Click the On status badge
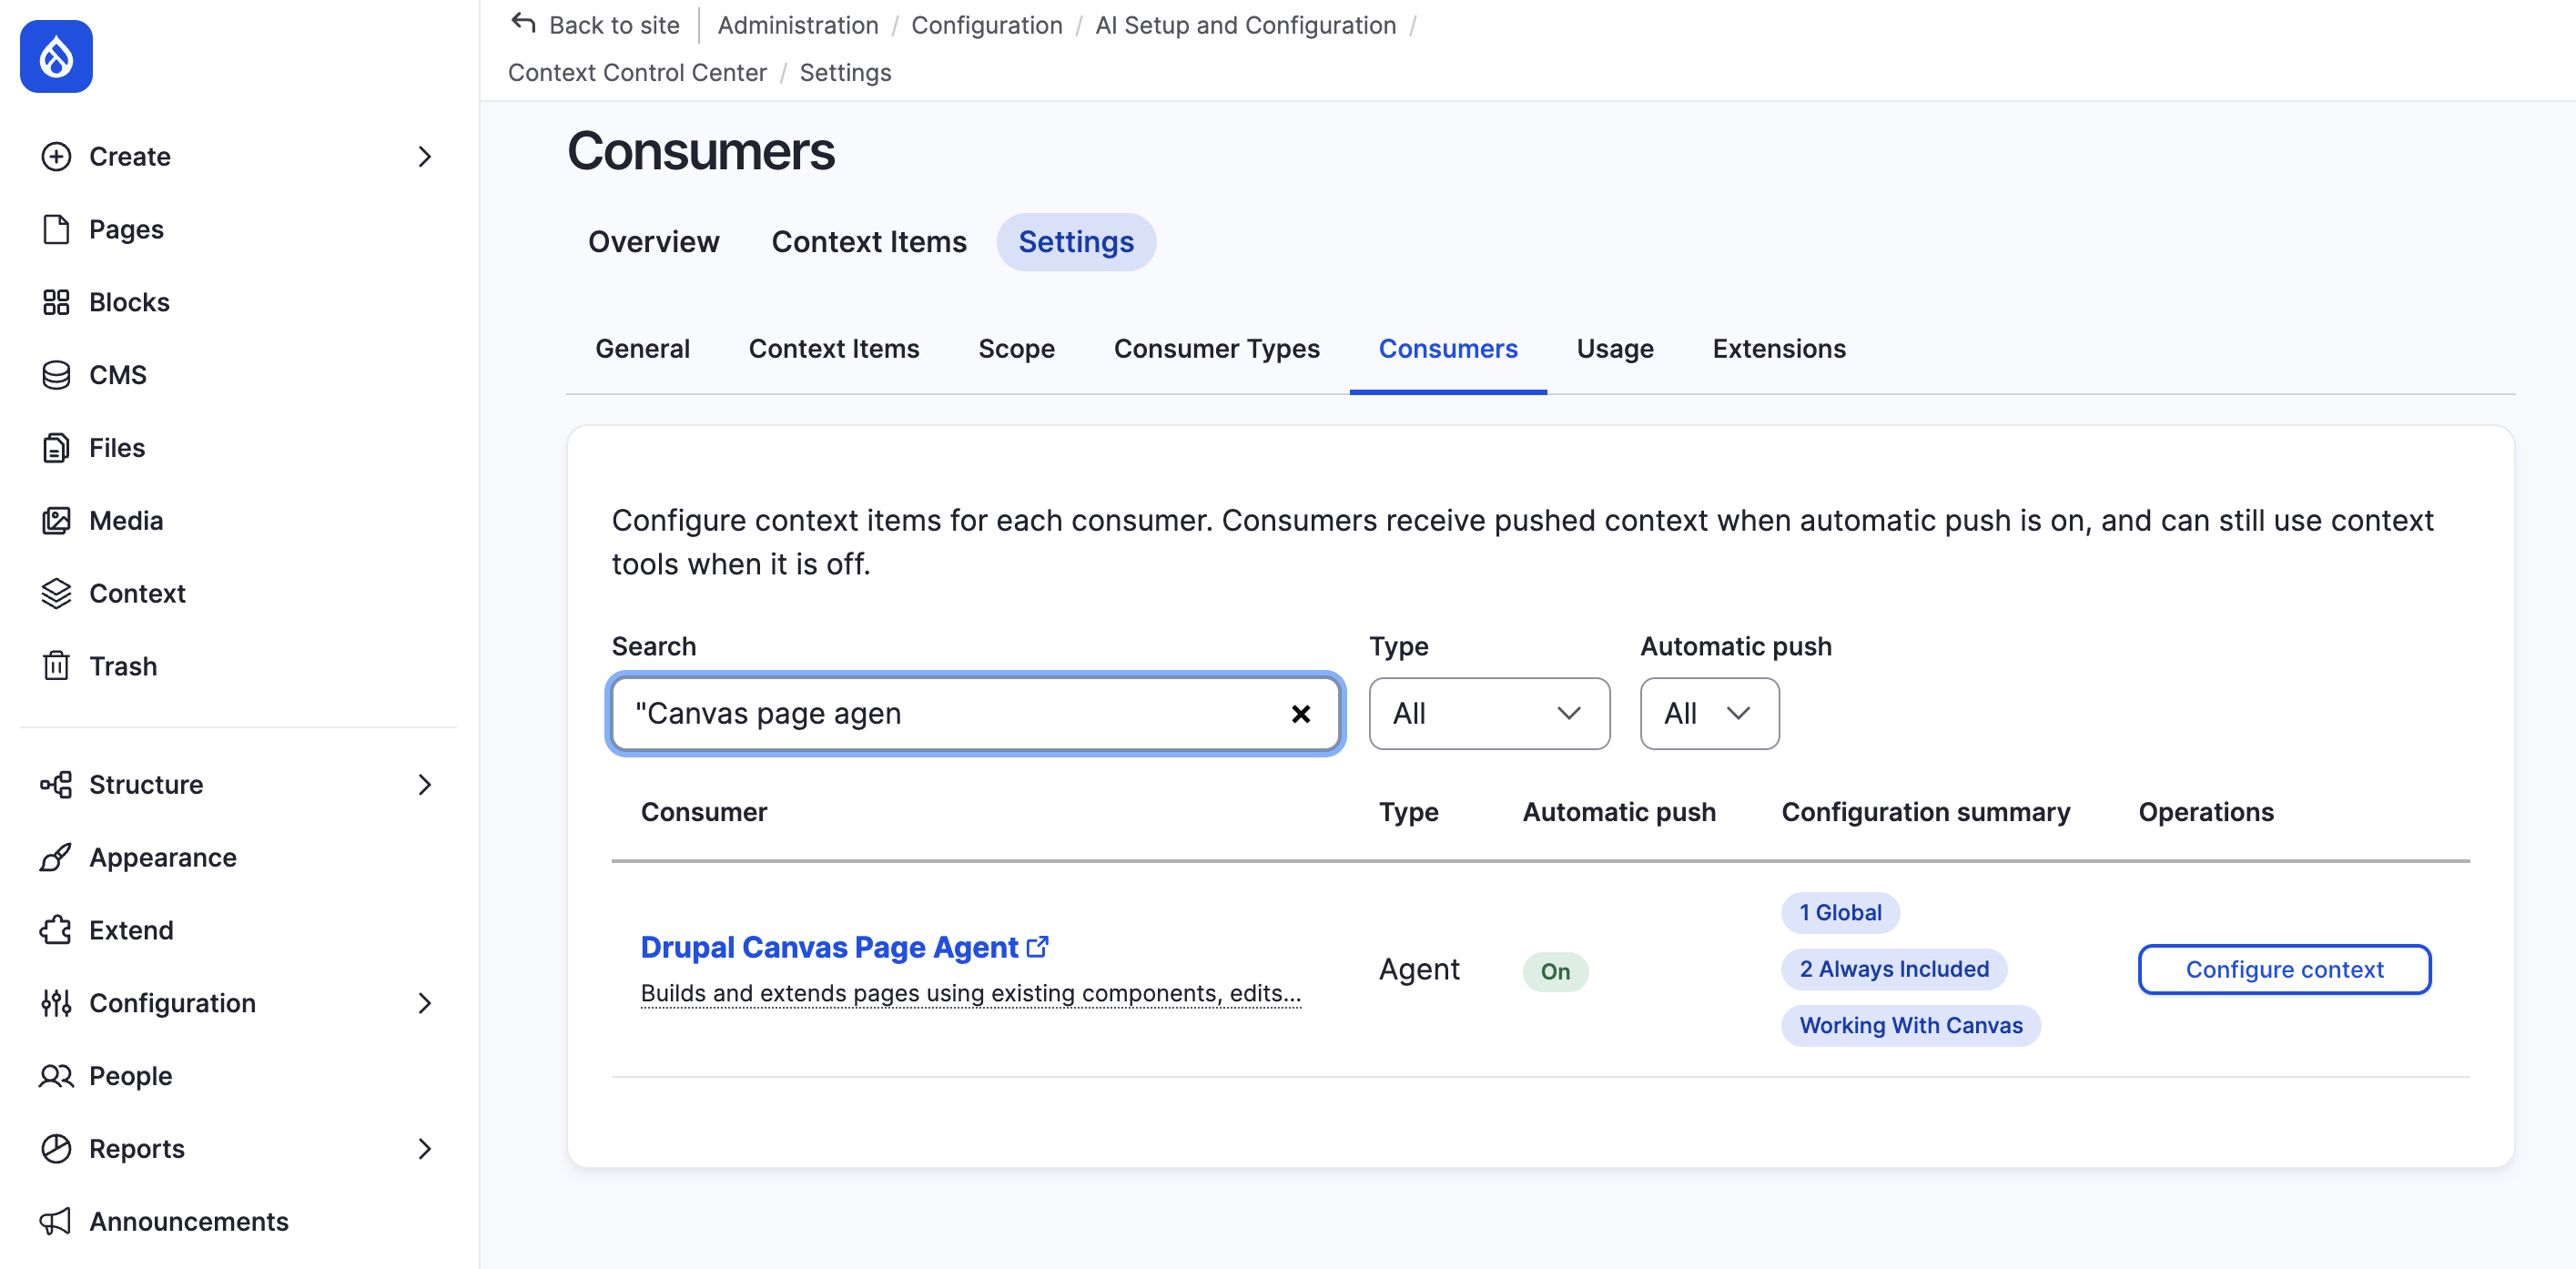The width and height of the screenshot is (2576, 1269). tap(1555, 971)
